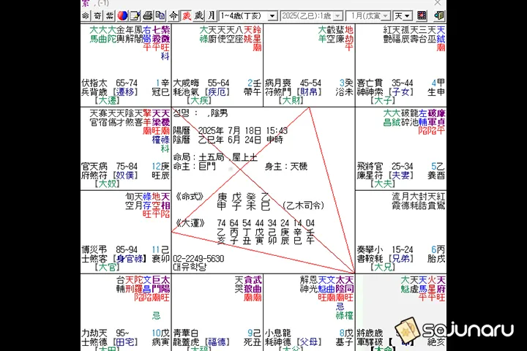Click the copy documents icon
Screen dimensions: 527x351
(159, 15)
